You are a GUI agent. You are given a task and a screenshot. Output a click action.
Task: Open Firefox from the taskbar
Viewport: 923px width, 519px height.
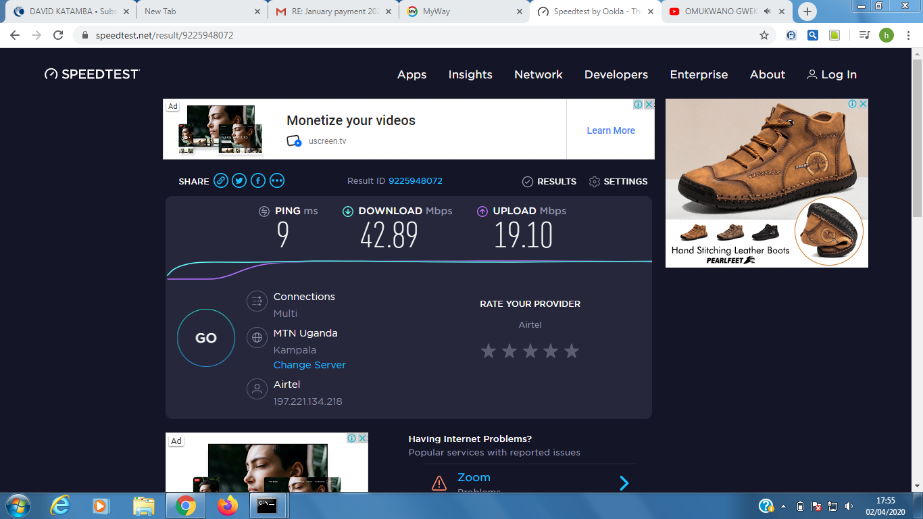228,505
